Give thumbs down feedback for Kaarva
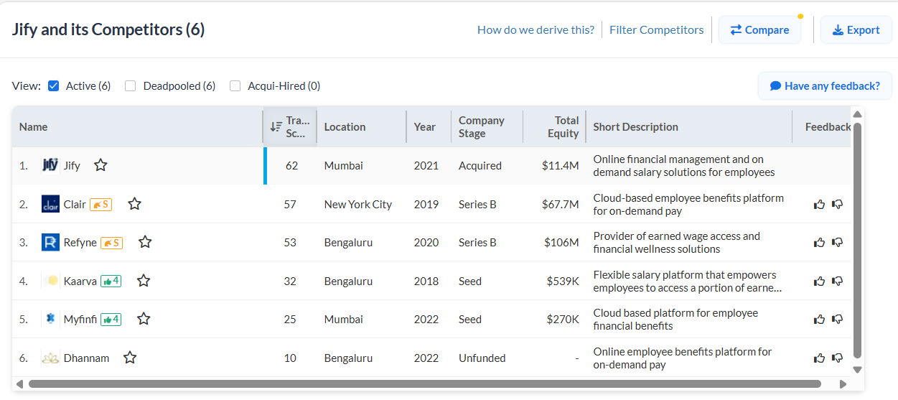The height and width of the screenshot is (400, 898). point(837,281)
